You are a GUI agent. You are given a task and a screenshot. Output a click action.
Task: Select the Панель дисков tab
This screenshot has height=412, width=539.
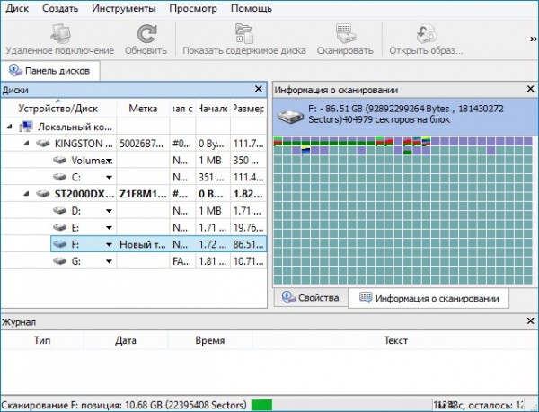[x=50, y=71]
